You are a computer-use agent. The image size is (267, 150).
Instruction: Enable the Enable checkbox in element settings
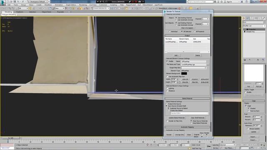click(167, 61)
